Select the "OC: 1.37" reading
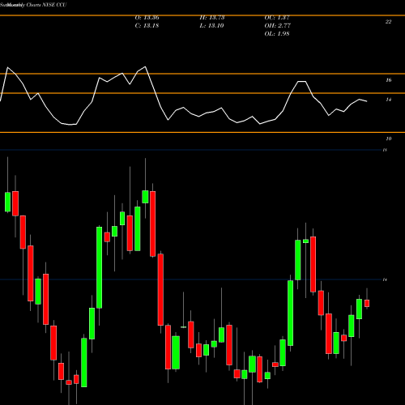Viewport: 405px width, 405px height. tap(277, 18)
